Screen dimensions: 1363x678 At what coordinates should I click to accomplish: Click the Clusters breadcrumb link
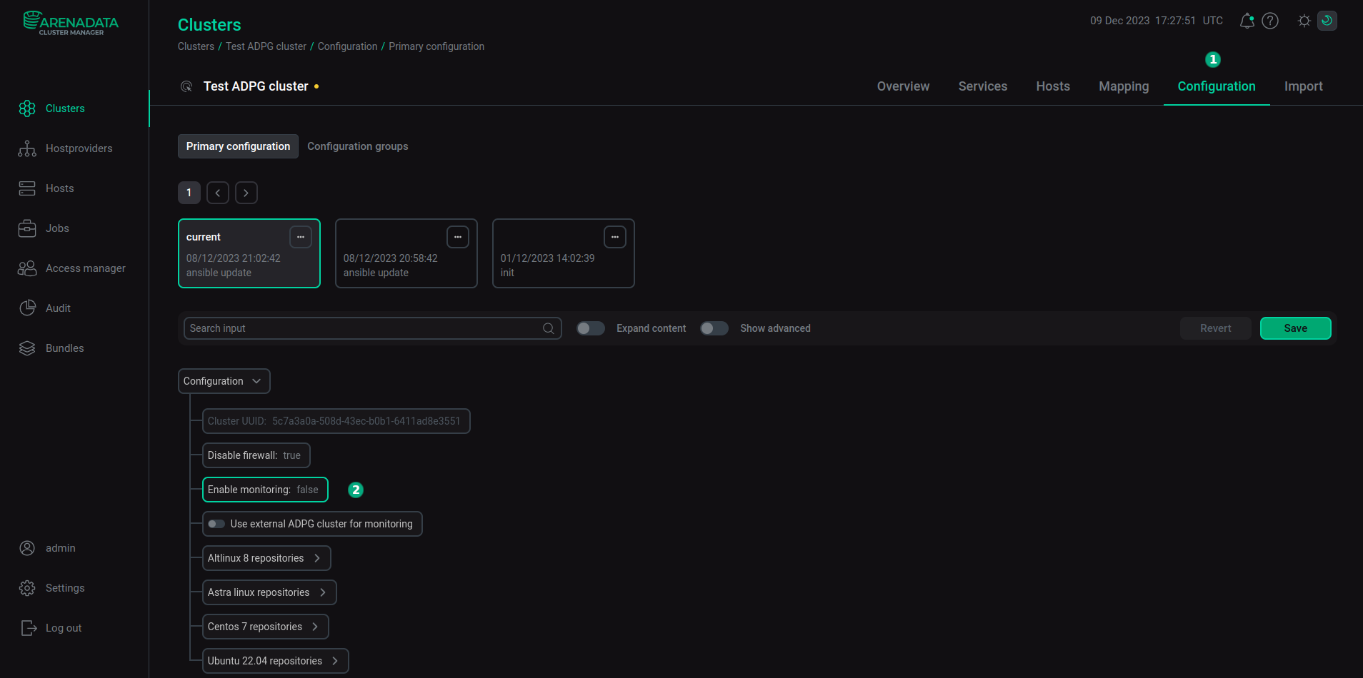(196, 46)
